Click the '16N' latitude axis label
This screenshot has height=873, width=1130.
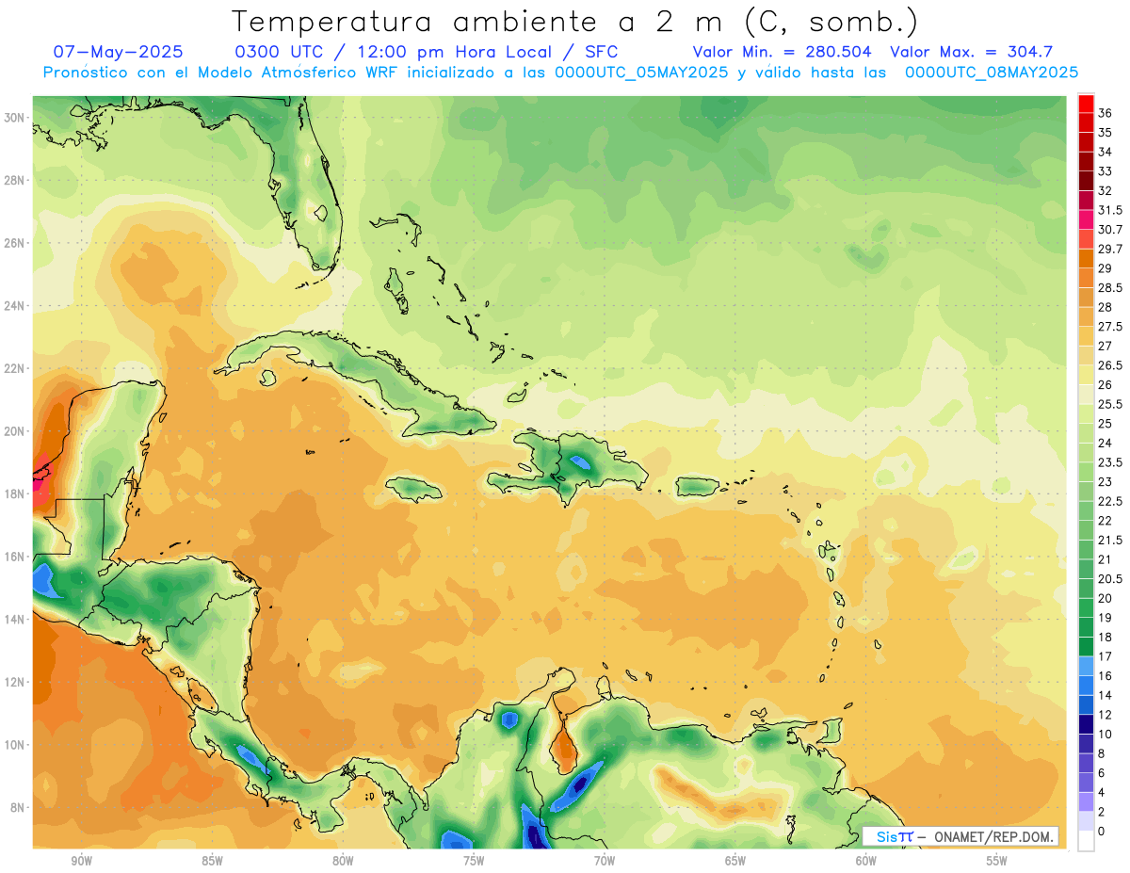14,557
